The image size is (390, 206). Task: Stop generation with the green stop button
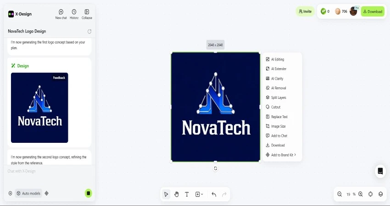click(88, 193)
